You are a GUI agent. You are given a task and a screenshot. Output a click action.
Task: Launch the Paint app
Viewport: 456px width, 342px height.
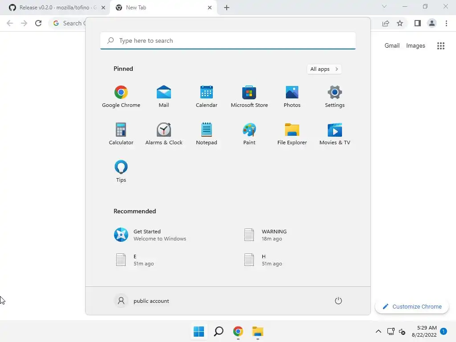(x=249, y=134)
